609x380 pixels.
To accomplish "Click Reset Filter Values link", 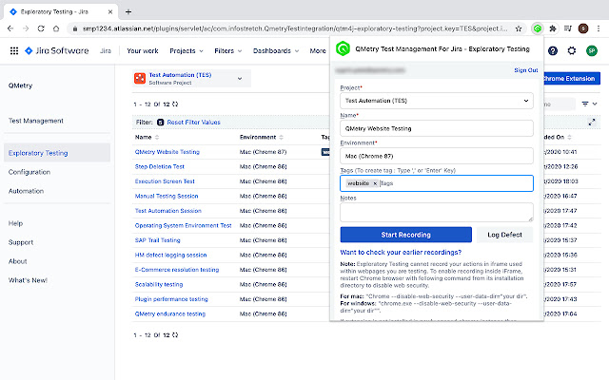I will pyautogui.click(x=193, y=123).
